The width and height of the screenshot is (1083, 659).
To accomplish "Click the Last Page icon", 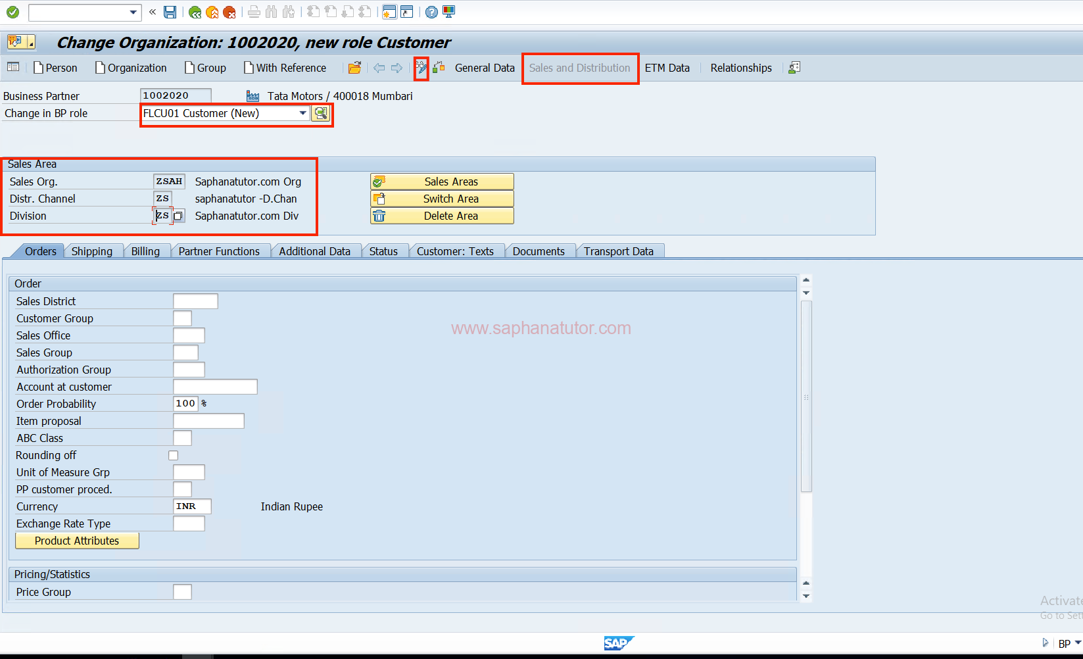I will 365,12.
